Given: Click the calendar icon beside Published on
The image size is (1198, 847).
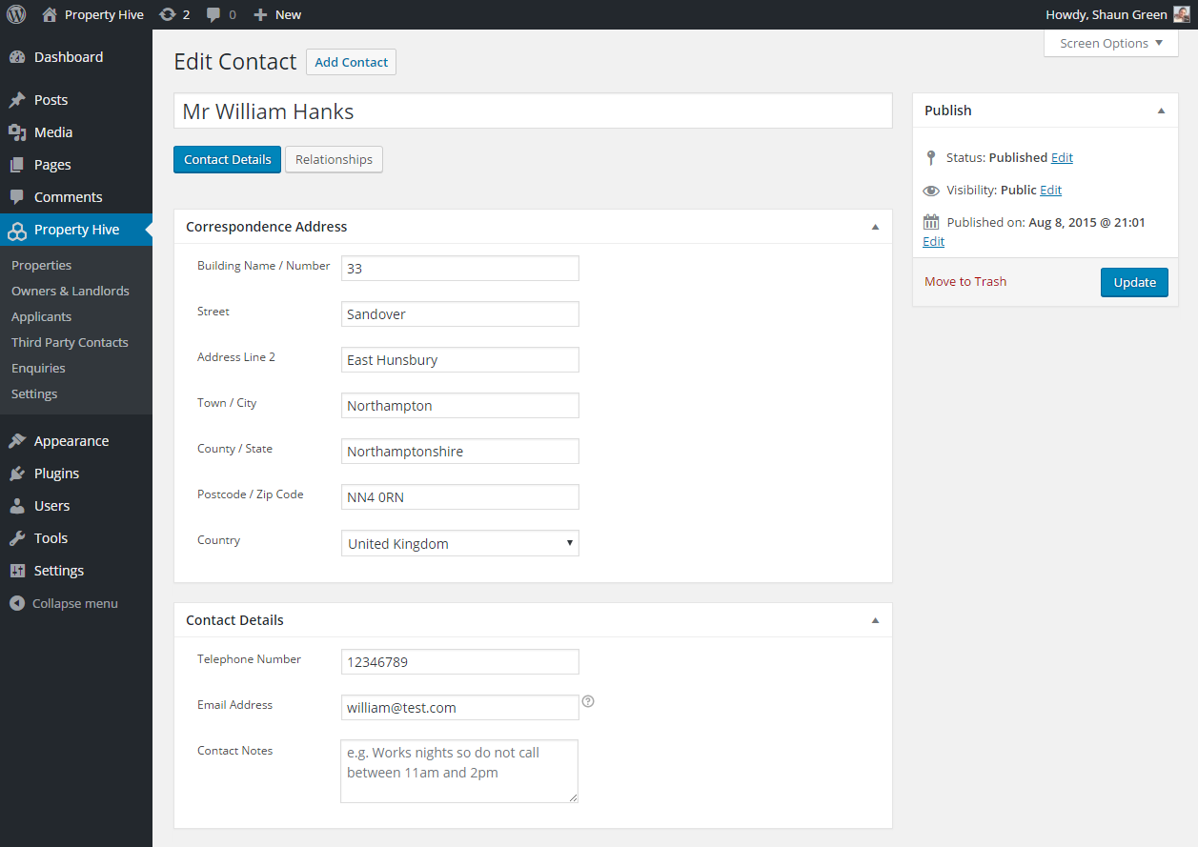Looking at the screenshot, I should tap(931, 222).
